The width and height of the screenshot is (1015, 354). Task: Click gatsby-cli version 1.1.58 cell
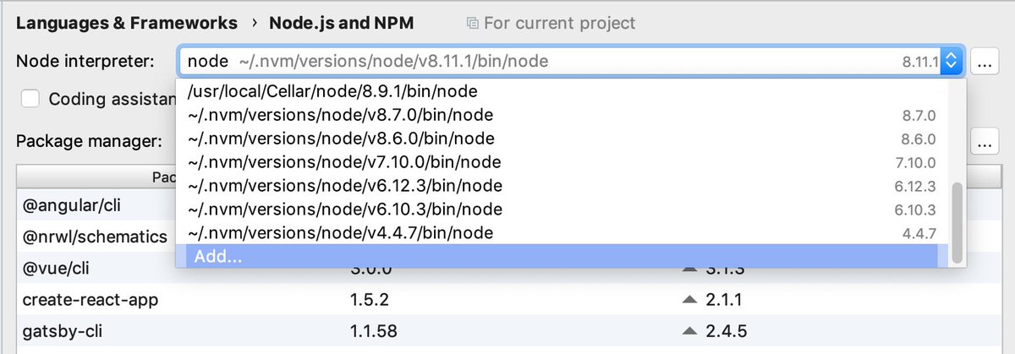click(x=374, y=330)
